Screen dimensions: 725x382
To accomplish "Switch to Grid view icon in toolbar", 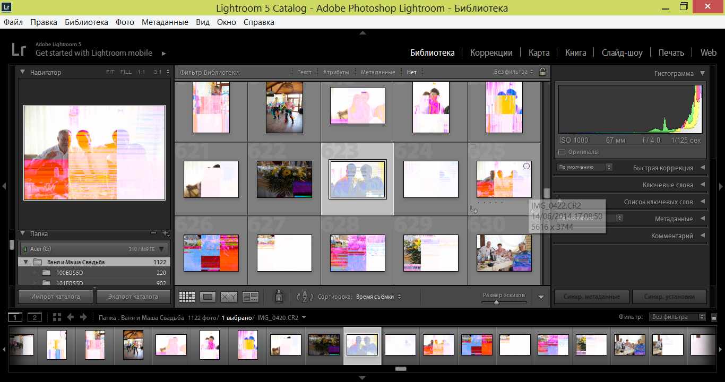I will coord(187,297).
